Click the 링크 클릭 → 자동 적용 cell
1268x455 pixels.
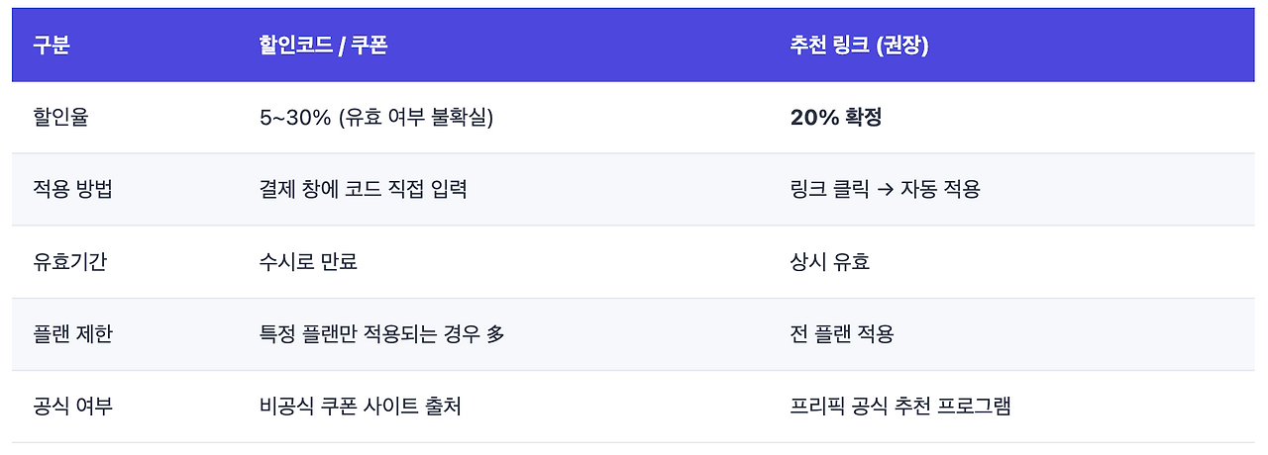coord(885,190)
